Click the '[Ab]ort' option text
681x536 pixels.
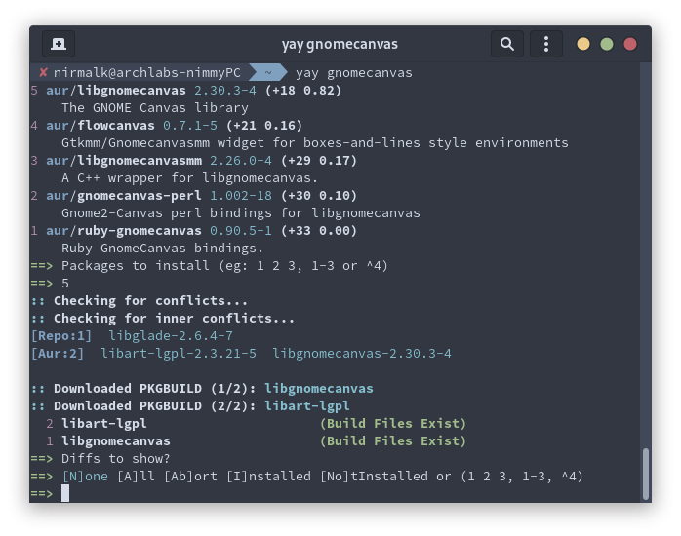[x=190, y=477]
